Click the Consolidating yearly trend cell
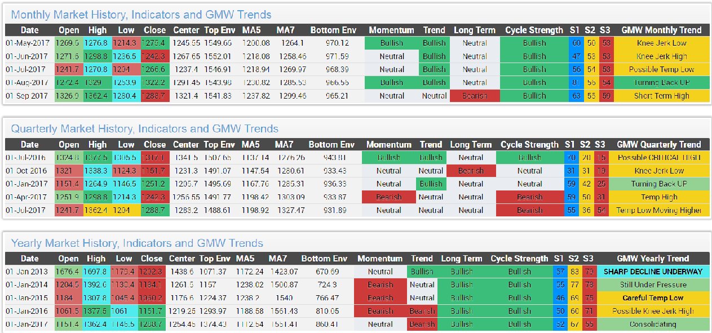The width and height of the screenshot is (712, 333). [x=653, y=324]
